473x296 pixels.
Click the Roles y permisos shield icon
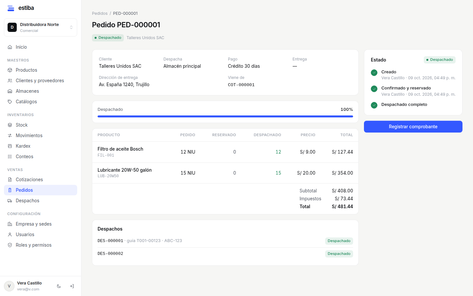pyautogui.click(x=10, y=245)
